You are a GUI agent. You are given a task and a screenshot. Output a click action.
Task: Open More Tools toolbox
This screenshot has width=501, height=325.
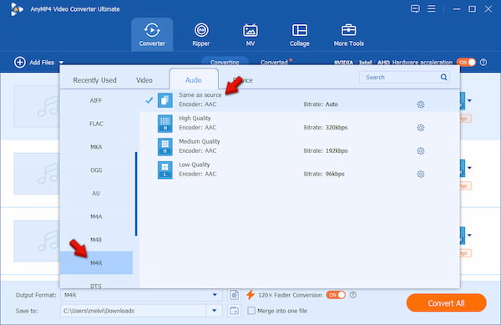point(348,34)
